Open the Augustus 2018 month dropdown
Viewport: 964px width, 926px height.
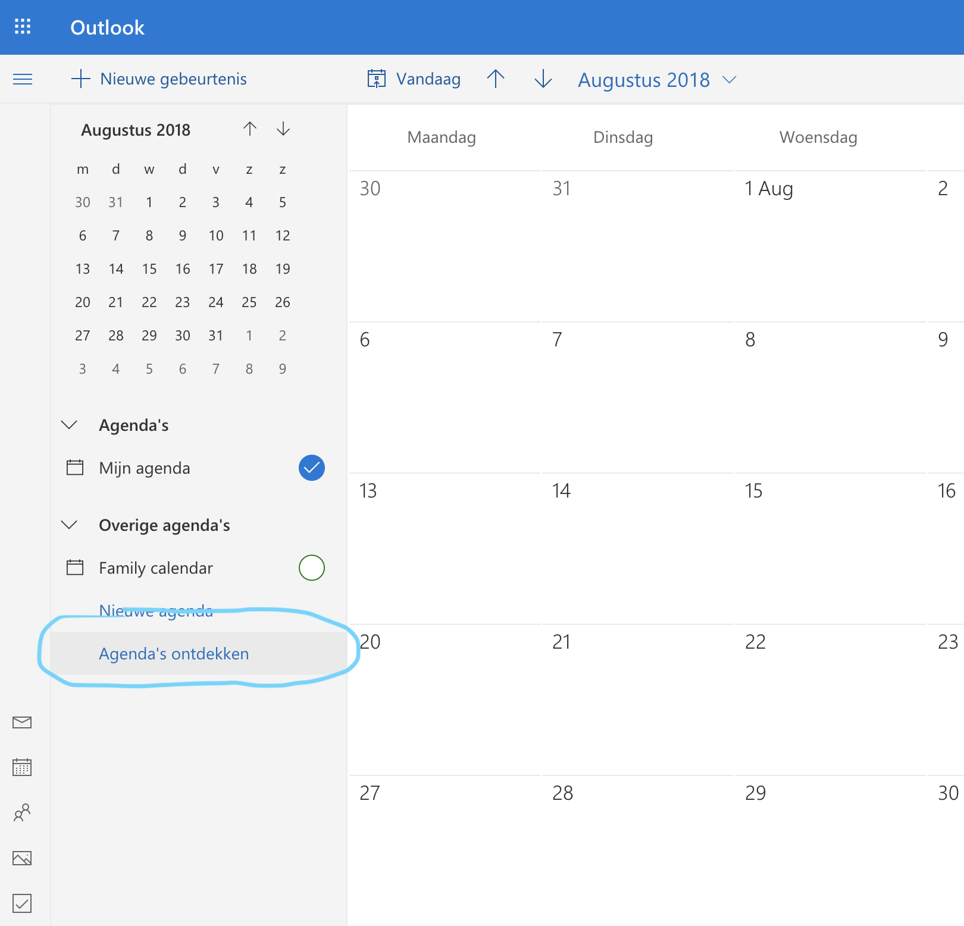tap(657, 80)
